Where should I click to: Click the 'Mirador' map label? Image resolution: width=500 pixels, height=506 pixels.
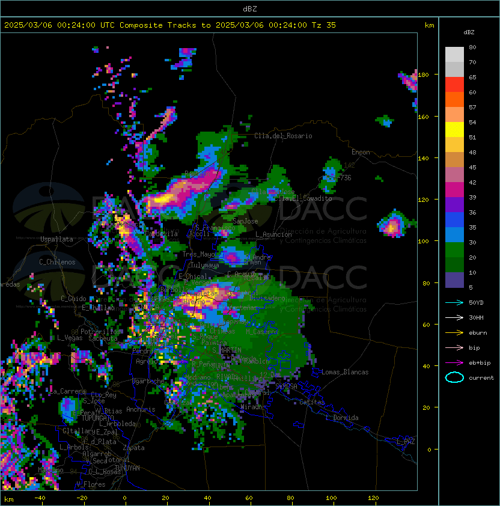coord(254,407)
